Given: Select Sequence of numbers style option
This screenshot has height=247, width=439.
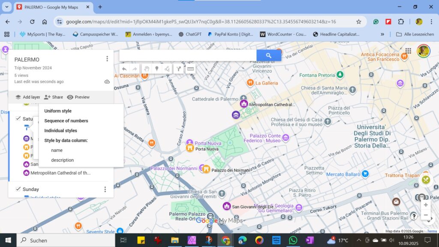Looking at the screenshot, I should click(x=66, y=120).
